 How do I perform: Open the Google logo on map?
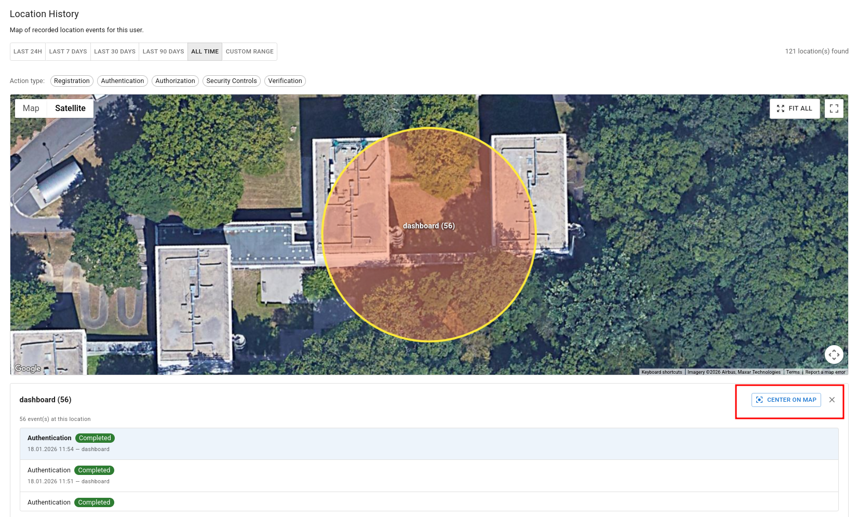point(28,369)
